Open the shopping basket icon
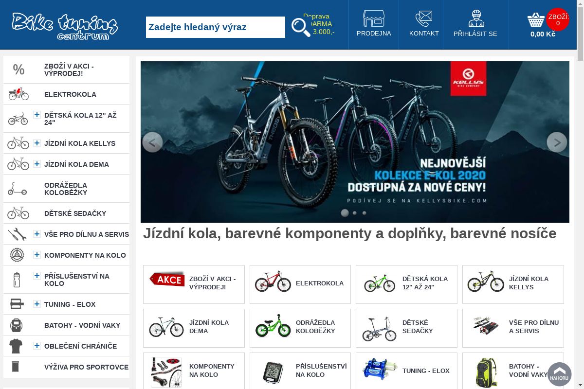This screenshot has width=584, height=389. [536, 20]
